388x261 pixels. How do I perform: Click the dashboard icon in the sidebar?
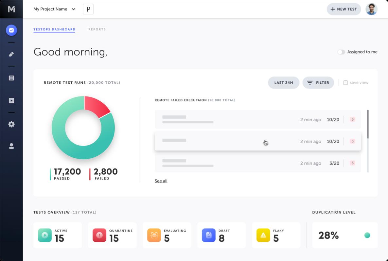pyautogui.click(x=11, y=30)
